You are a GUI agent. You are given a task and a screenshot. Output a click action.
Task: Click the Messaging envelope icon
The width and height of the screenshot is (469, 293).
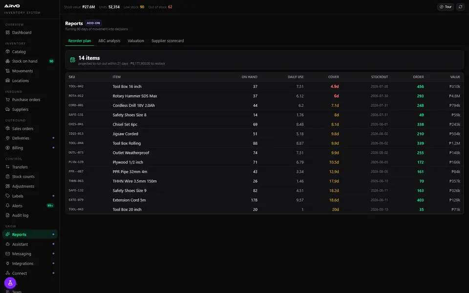(7, 253)
